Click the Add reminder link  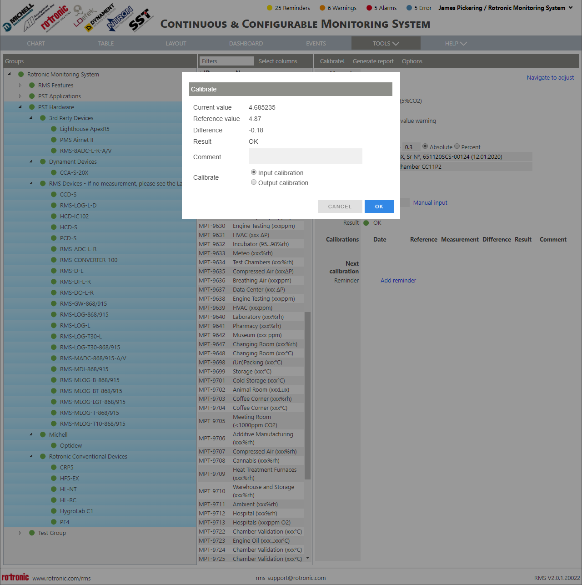click(398, 280)
